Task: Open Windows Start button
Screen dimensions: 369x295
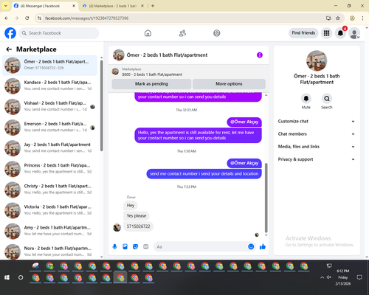Action: coord(7,277)
